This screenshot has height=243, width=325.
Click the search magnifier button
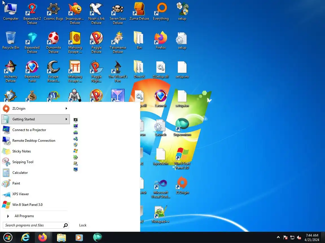[x=65, y=225]
